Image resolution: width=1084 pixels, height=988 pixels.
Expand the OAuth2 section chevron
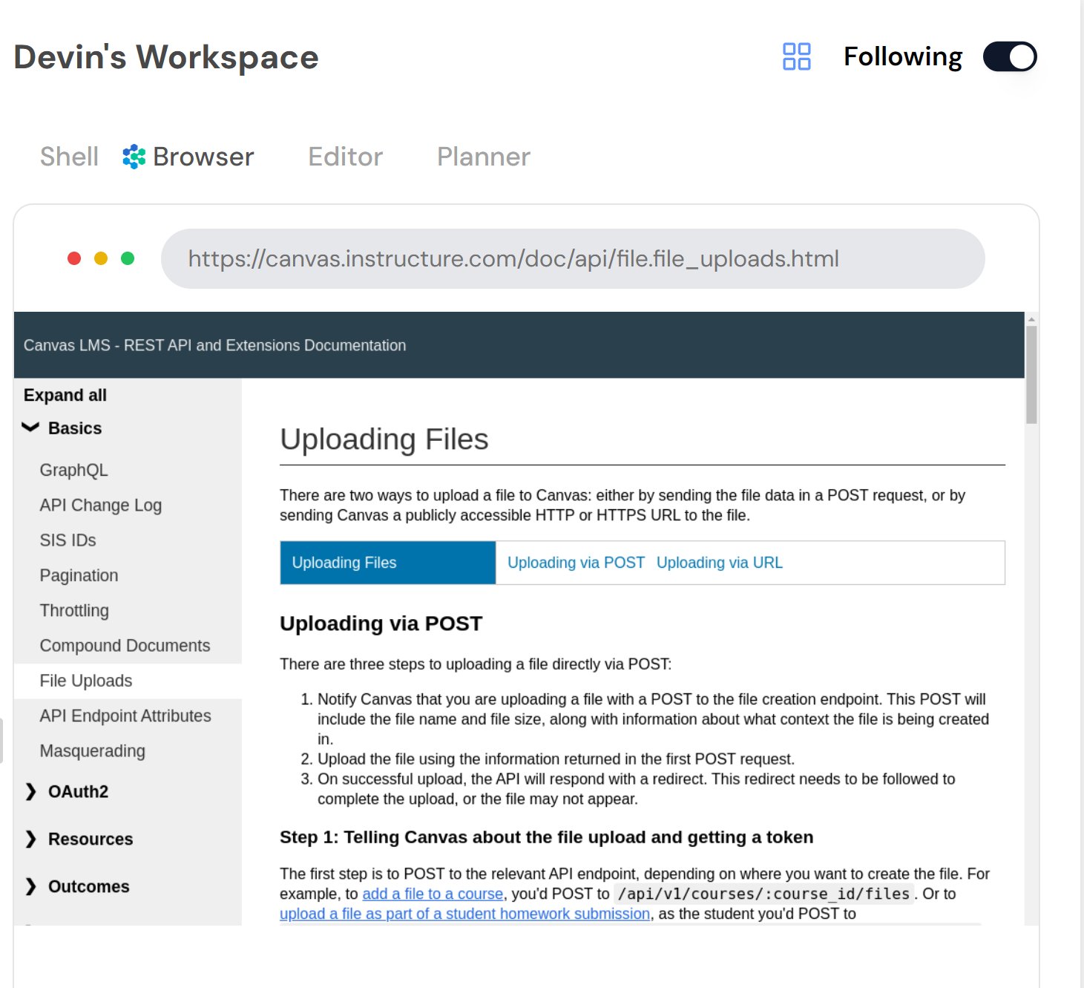point(30,792)
